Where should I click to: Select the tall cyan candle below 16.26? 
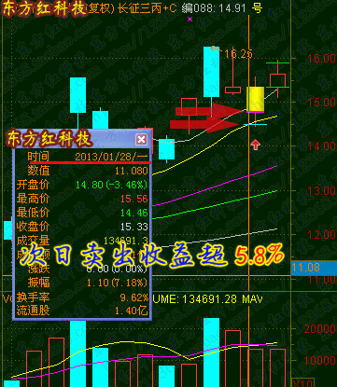coord(211,72)
